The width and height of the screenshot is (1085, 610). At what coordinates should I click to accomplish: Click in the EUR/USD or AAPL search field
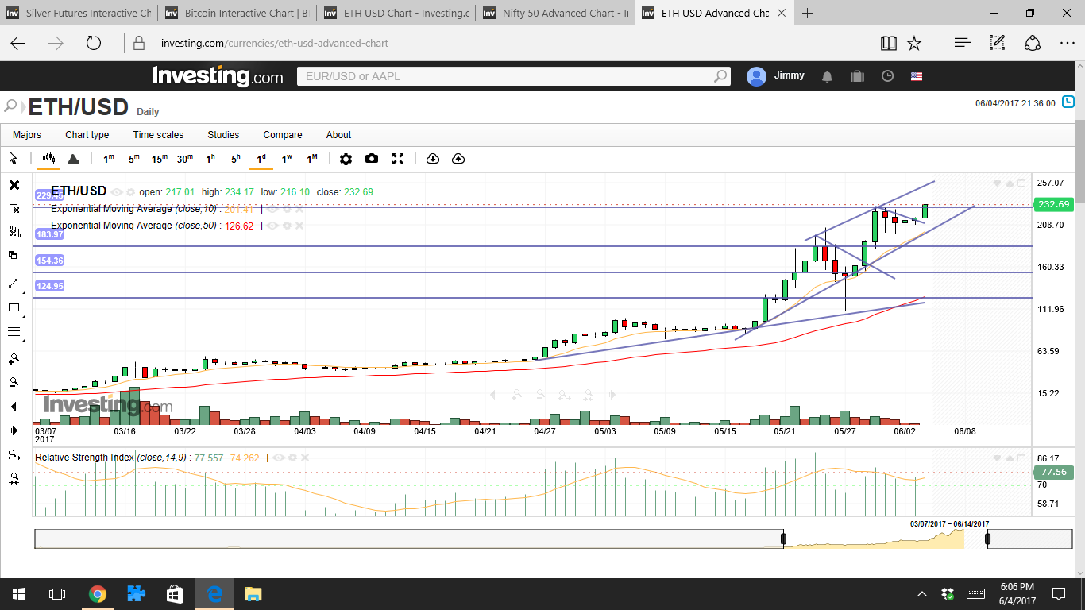coord(513,76)
